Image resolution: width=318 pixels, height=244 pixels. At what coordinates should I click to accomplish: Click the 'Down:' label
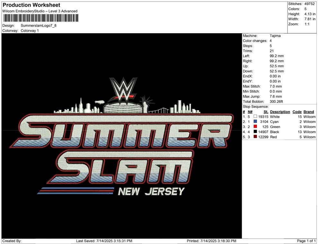point(248,71)
